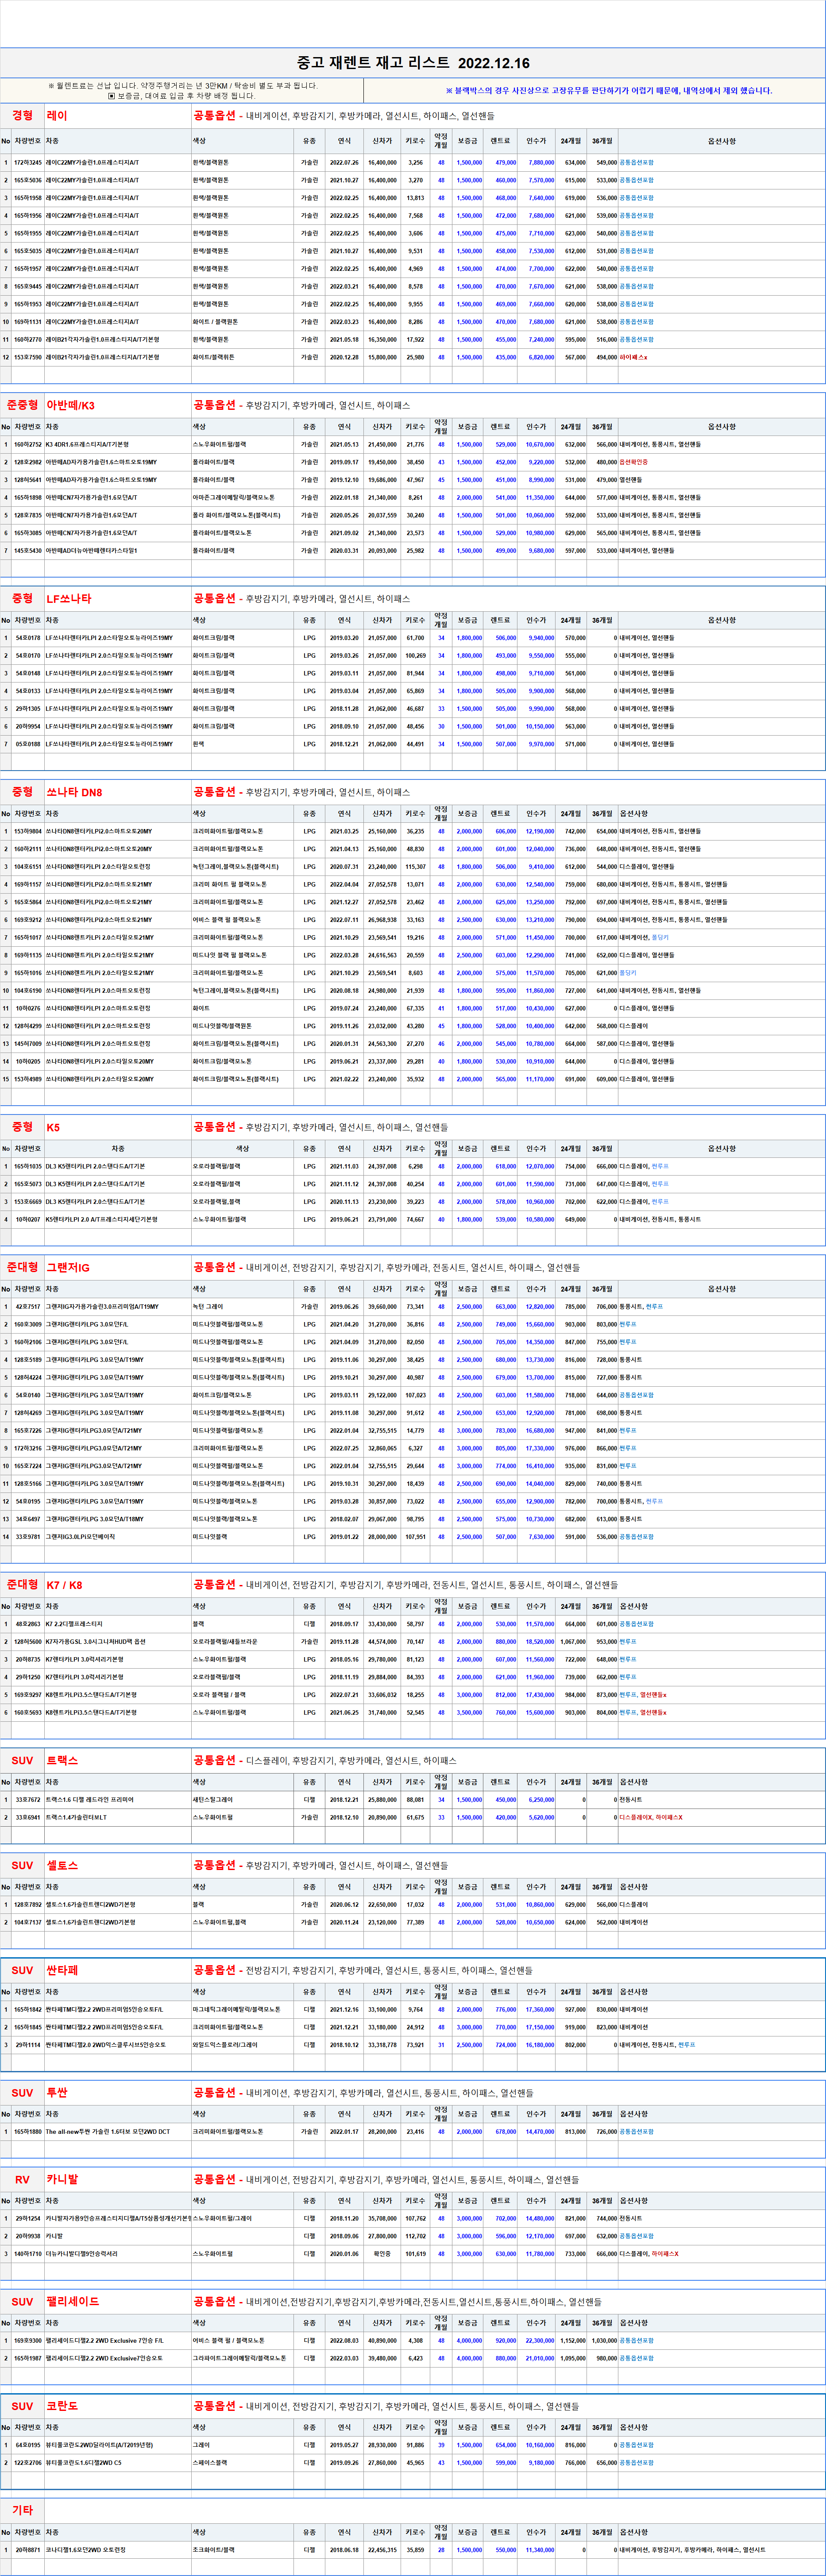
Task: Select the red 레이 model heading
Action: point(57,116)
